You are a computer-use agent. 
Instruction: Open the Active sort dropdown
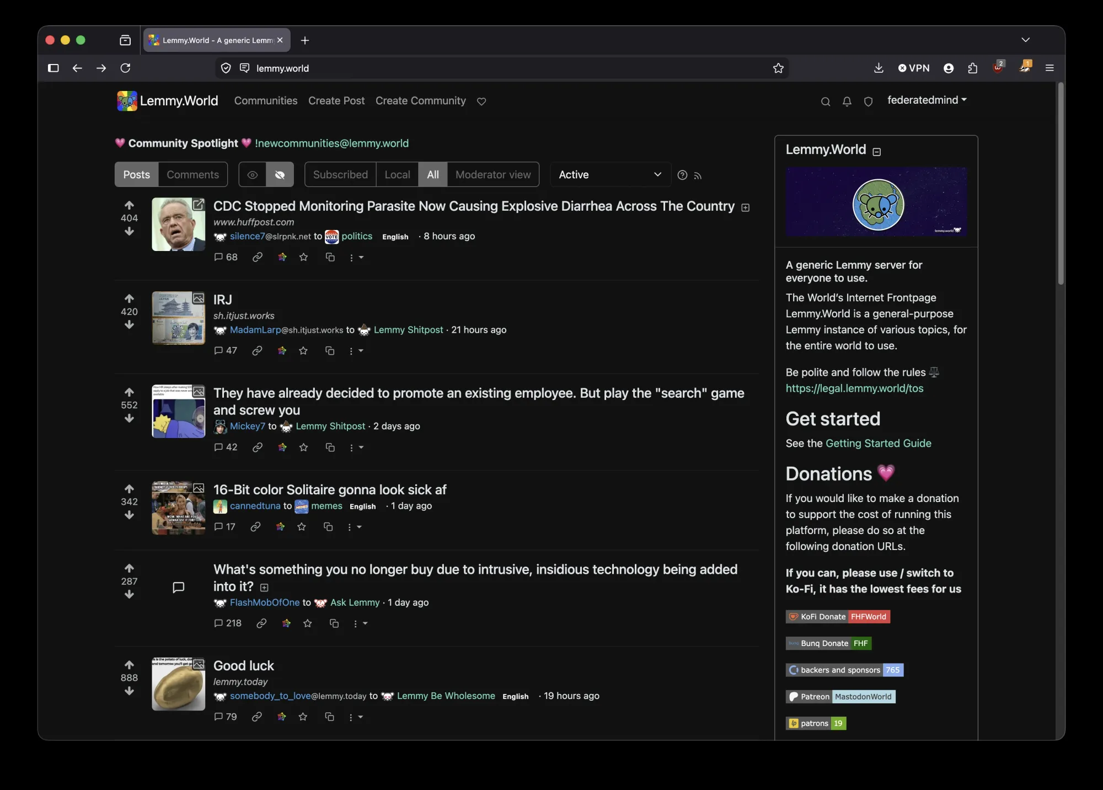pos(610,175)
